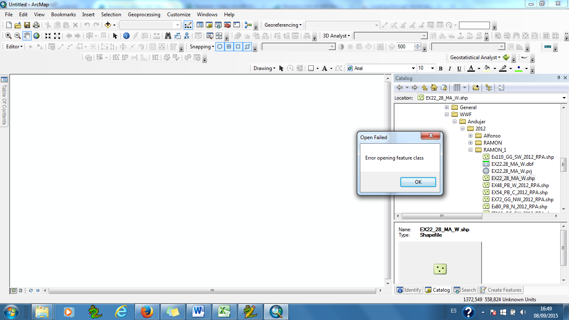The width and height of the screenshot is (569, 320).
Task: Create a new map document
Action: point(8,25)
